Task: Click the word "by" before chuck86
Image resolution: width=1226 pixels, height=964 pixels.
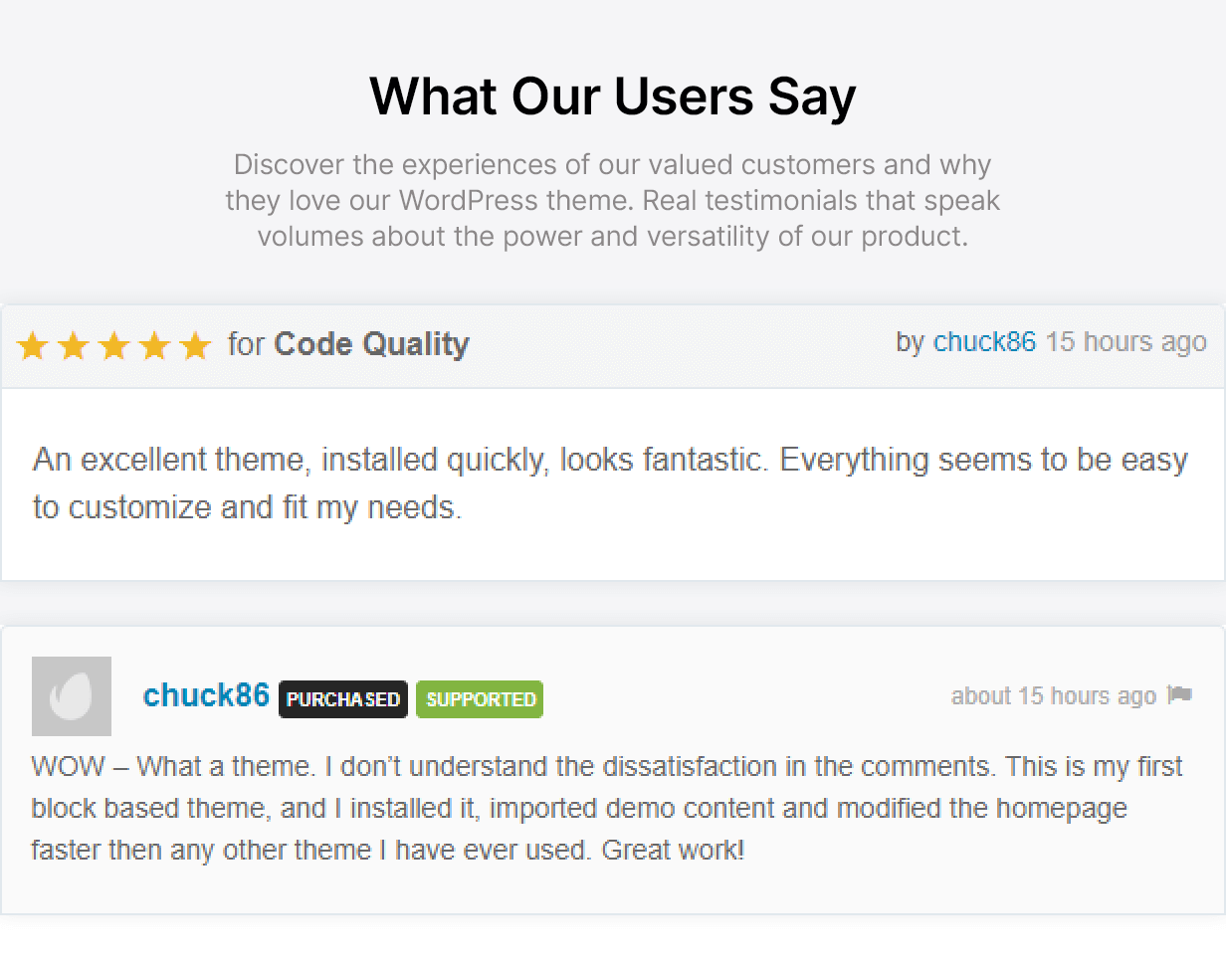Action: click(x=910, y=342)
